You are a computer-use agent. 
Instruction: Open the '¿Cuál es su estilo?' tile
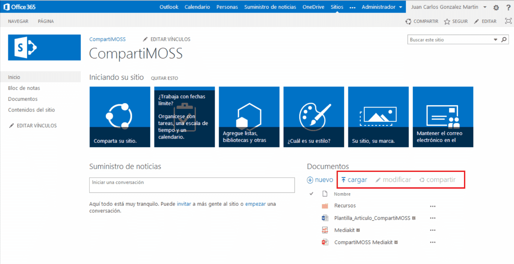pos(314,117)
